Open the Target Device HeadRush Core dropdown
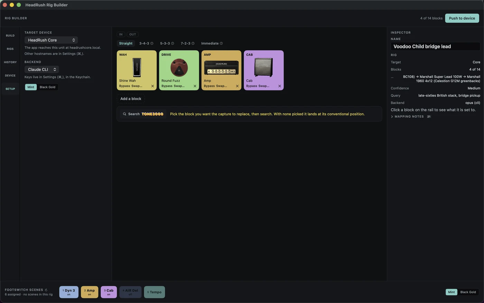Image resolution: width=484 pixels, height=303 pixels. pyautogui.click(x=51, y=40)
